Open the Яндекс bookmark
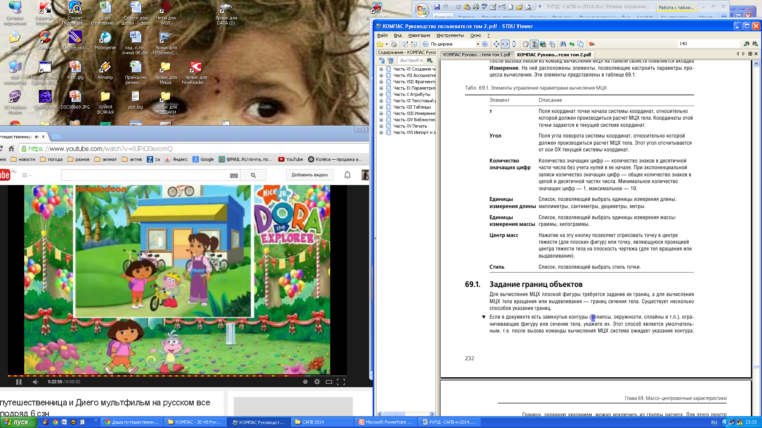Viewport: 762px width, 428px height. (x=176, y=159)
